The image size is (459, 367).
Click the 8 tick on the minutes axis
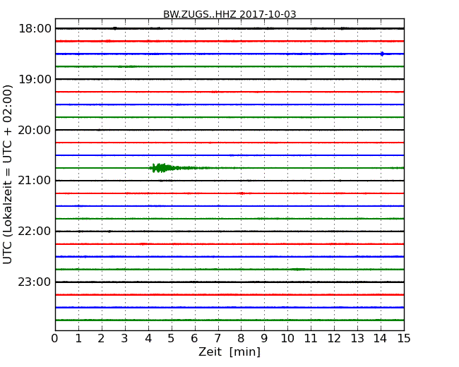pyautogui.click(x=241, y=339)
